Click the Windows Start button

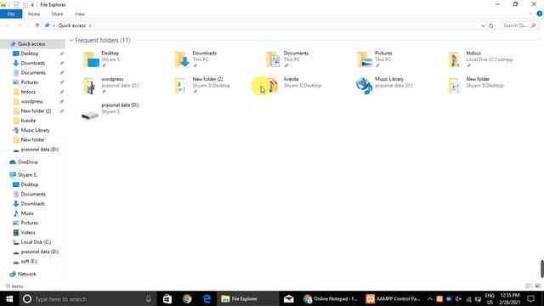pyautogui.click(x=9, y=298)
